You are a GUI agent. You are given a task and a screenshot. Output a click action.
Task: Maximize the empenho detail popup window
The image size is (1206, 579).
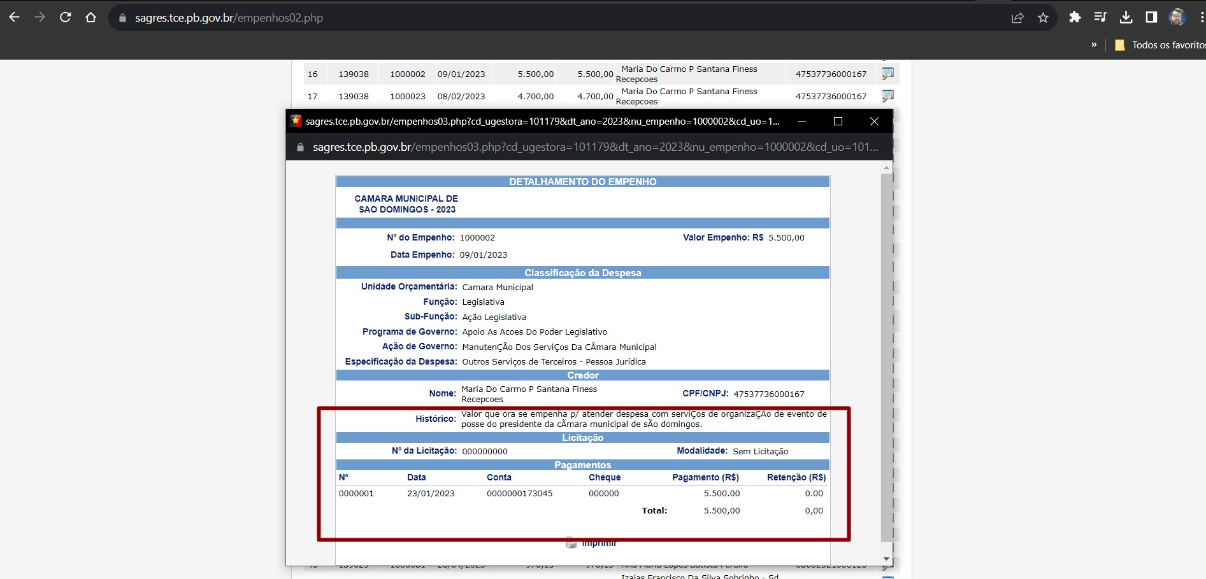coord(838,122)
